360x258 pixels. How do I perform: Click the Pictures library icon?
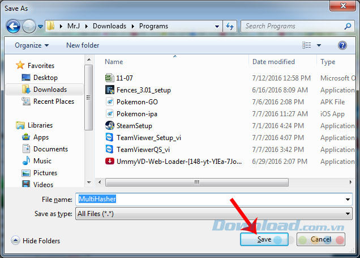pyautogui.click(x=26, y=173)
